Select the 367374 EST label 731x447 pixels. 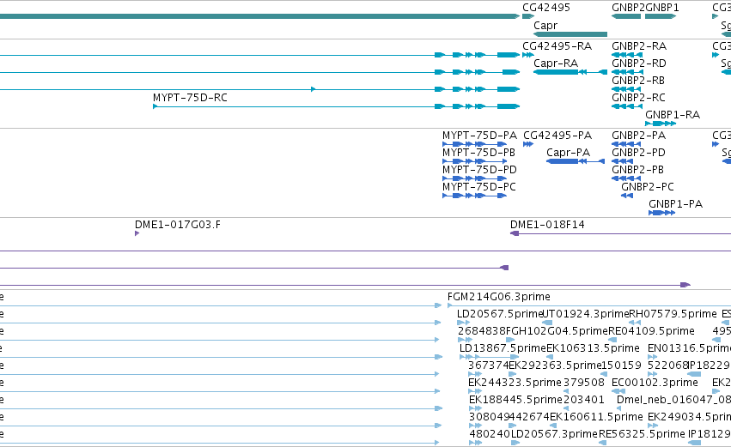488,365
